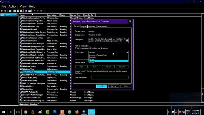The width and height of the screenshot is (204, 115).
Task: Open Google Chrome from the taskbar
Action: [x=25, y=112]
